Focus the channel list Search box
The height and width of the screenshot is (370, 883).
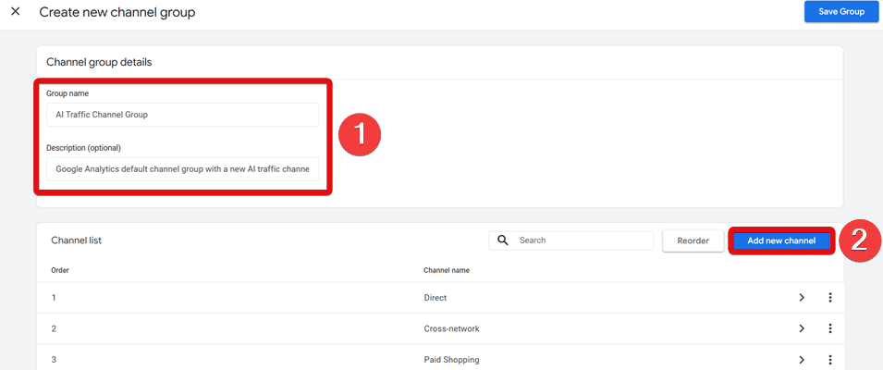(571, 240)
